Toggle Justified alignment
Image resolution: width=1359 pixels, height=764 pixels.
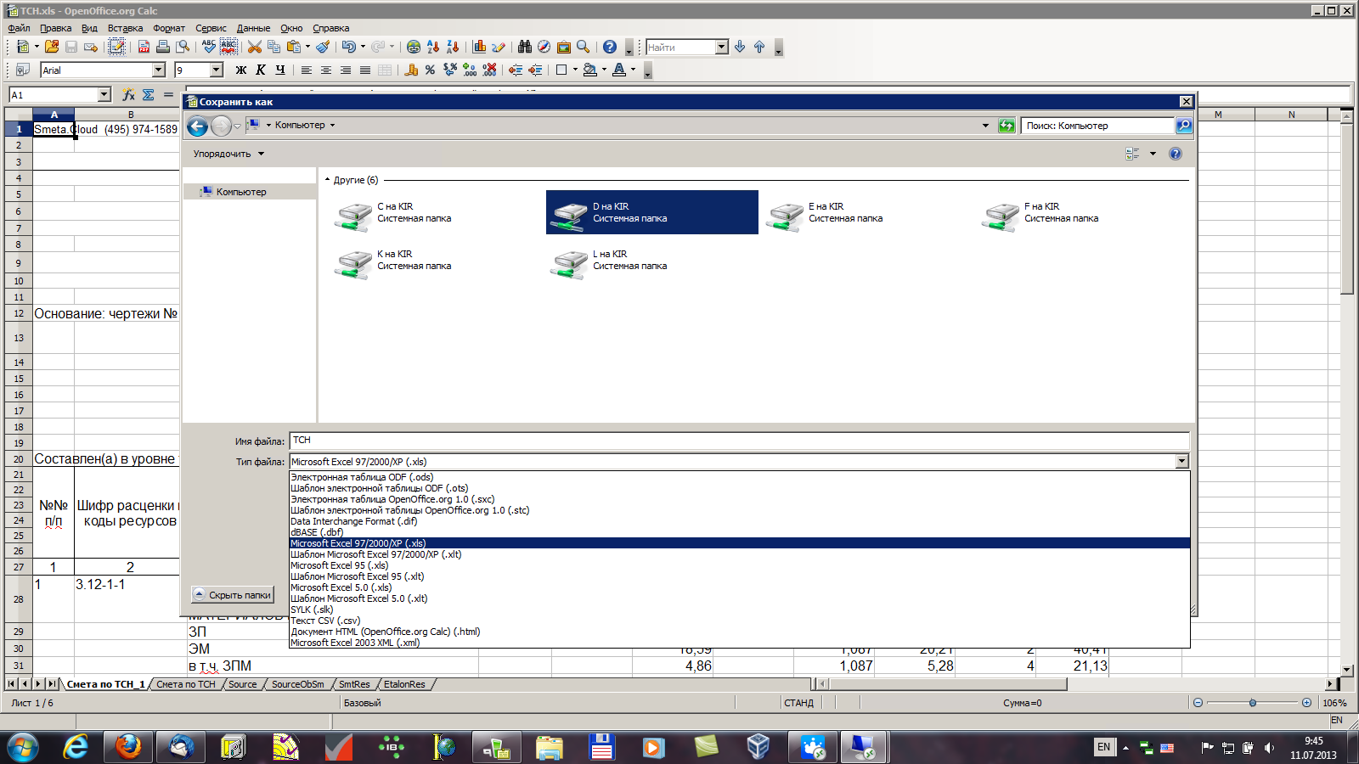(365, 70)
